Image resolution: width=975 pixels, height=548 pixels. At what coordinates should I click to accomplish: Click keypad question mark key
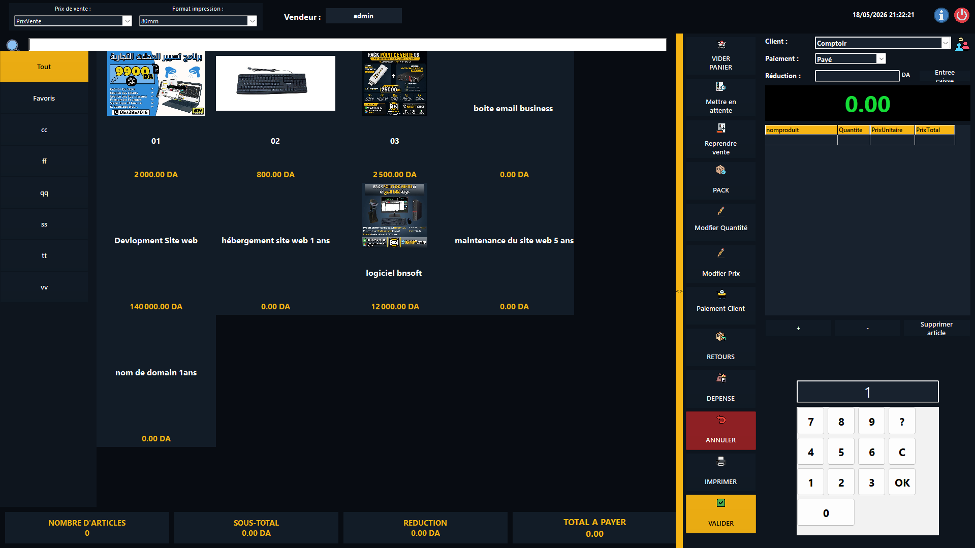[902, 421]
